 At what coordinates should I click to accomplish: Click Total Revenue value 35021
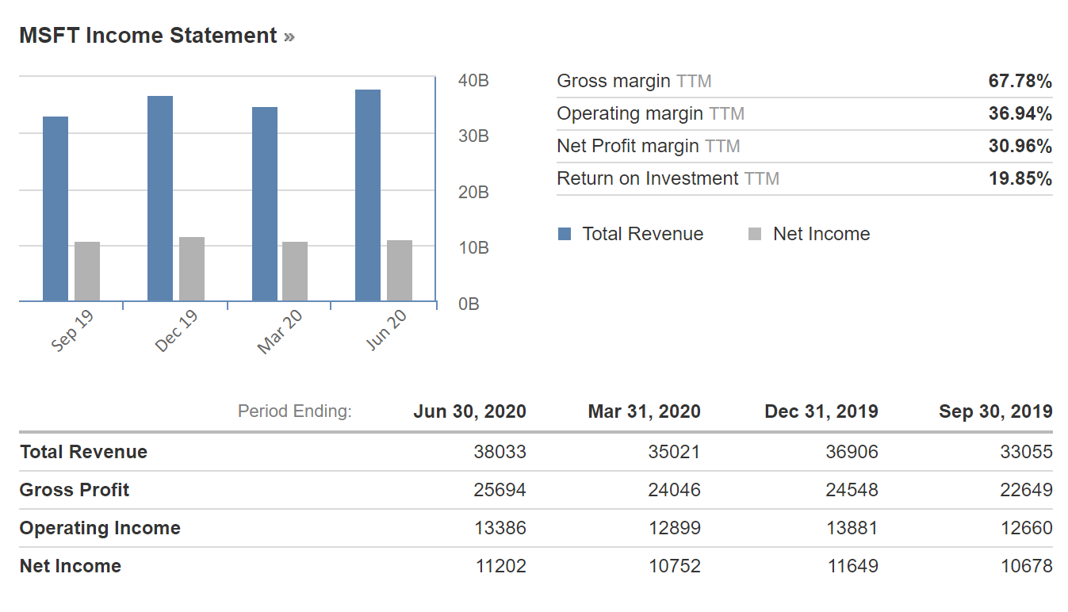[675, 452]
